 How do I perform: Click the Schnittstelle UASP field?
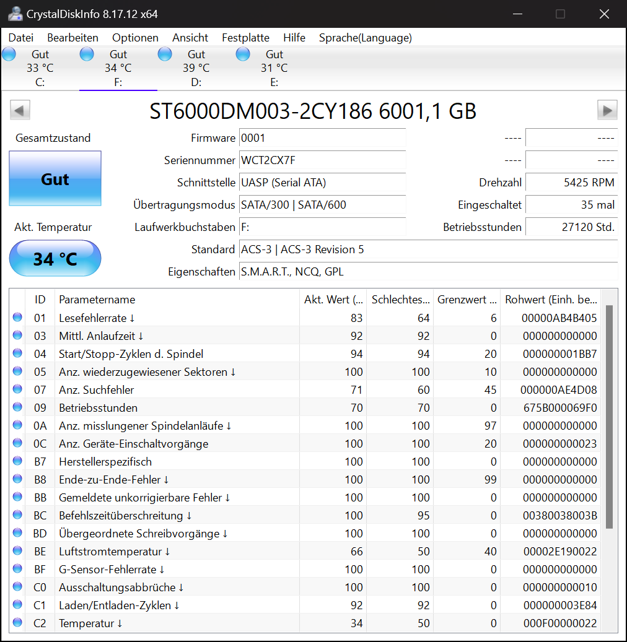[x=323, y=182]
